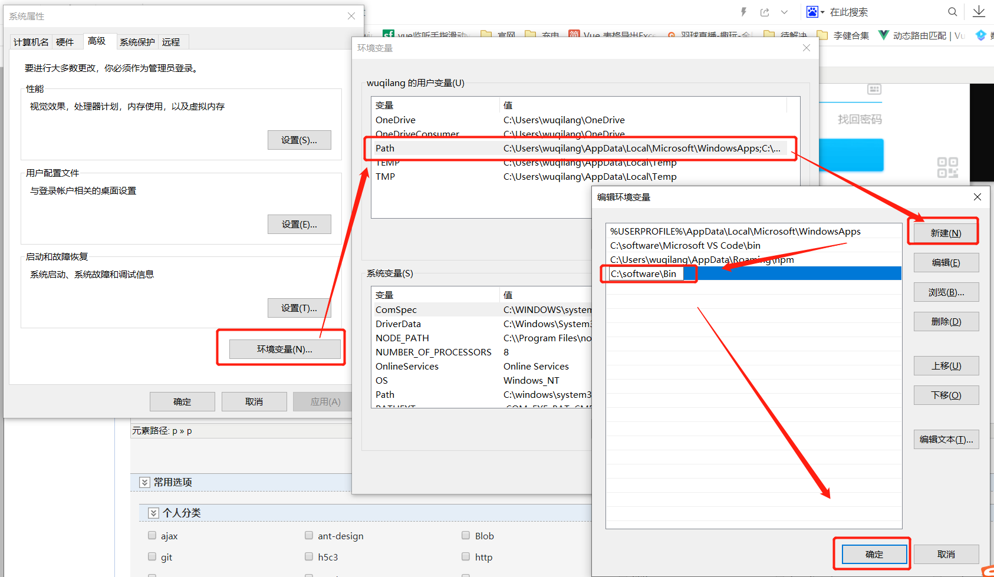Confirm with 确定 in 编辑环境变量 dialog

874,554
